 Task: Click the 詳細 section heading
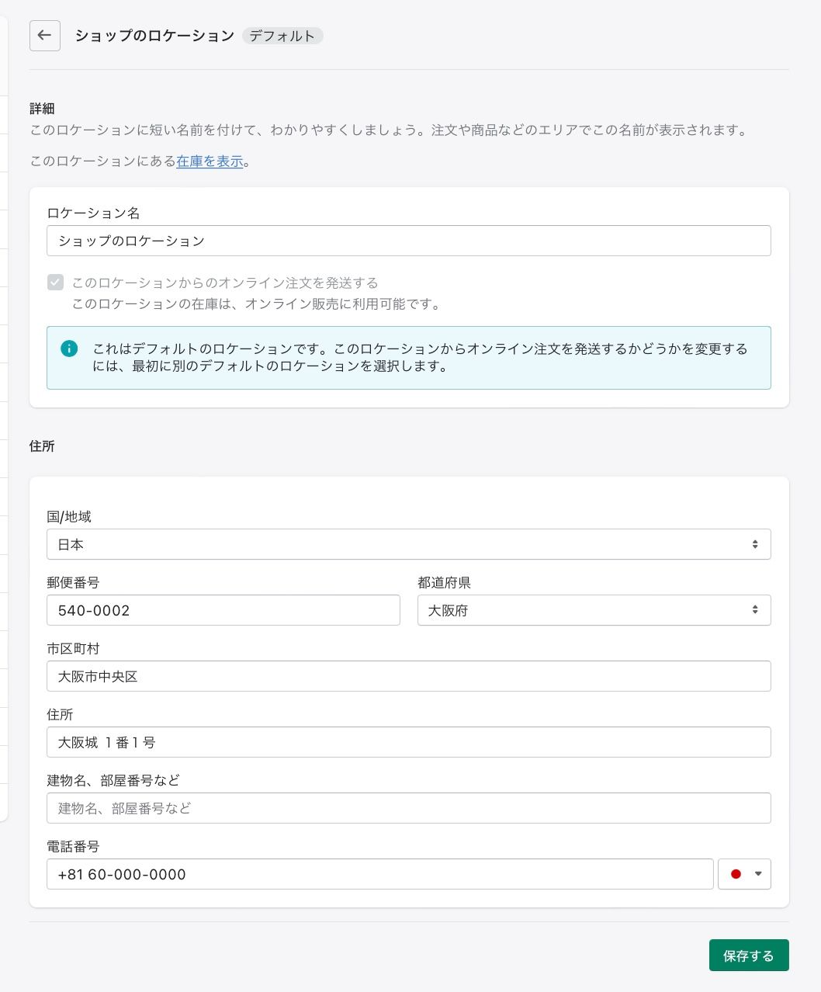tap(42, 109)
